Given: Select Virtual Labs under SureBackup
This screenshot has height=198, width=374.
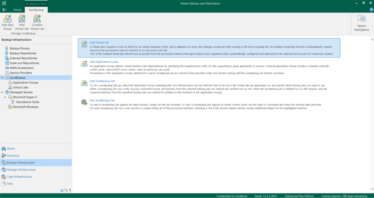Looking at the screenshot, I should [21, 88].
